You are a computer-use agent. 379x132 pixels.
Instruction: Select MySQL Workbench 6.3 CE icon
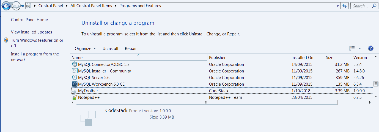75,84
